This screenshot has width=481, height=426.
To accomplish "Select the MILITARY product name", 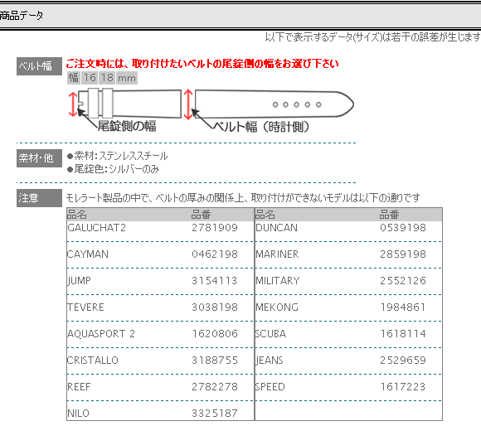I will coord(277,281).
